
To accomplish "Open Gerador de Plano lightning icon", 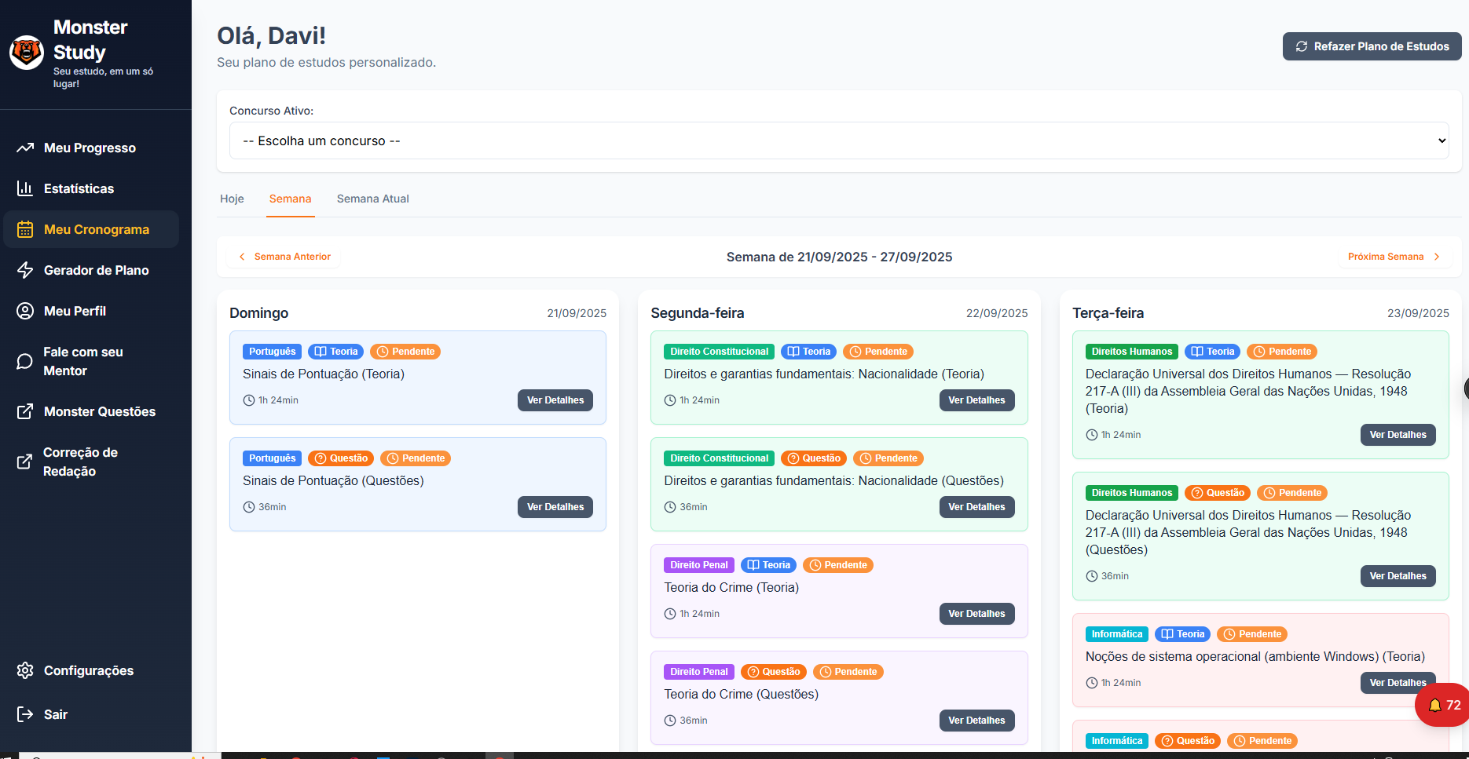I will pos(25,270).
